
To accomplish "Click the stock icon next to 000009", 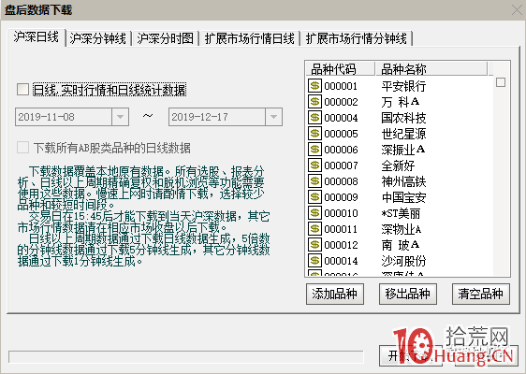I will [314, 197].
